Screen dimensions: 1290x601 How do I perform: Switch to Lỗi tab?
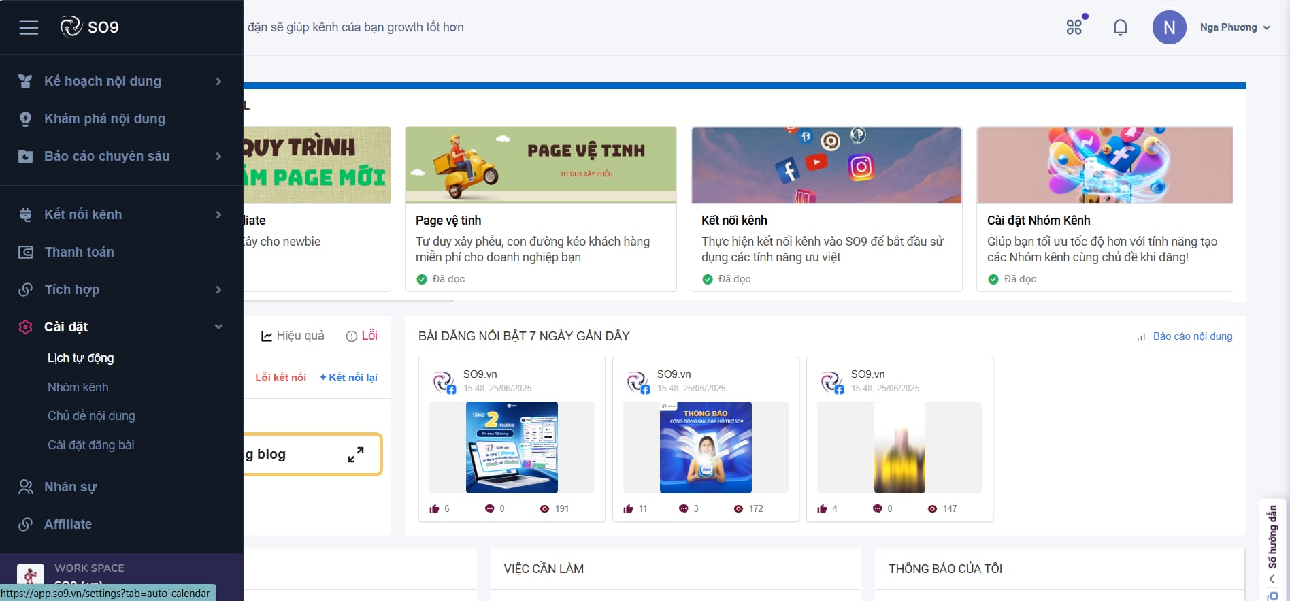(x=361, y=336)
